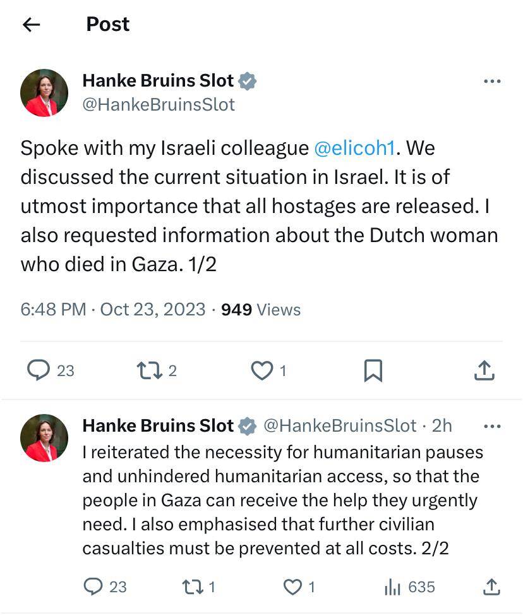The height and width of the screenshot is (615, 523).
Task: Expand the verified badge next to Hanke Bruins Slot
Action: coord(249,80)
